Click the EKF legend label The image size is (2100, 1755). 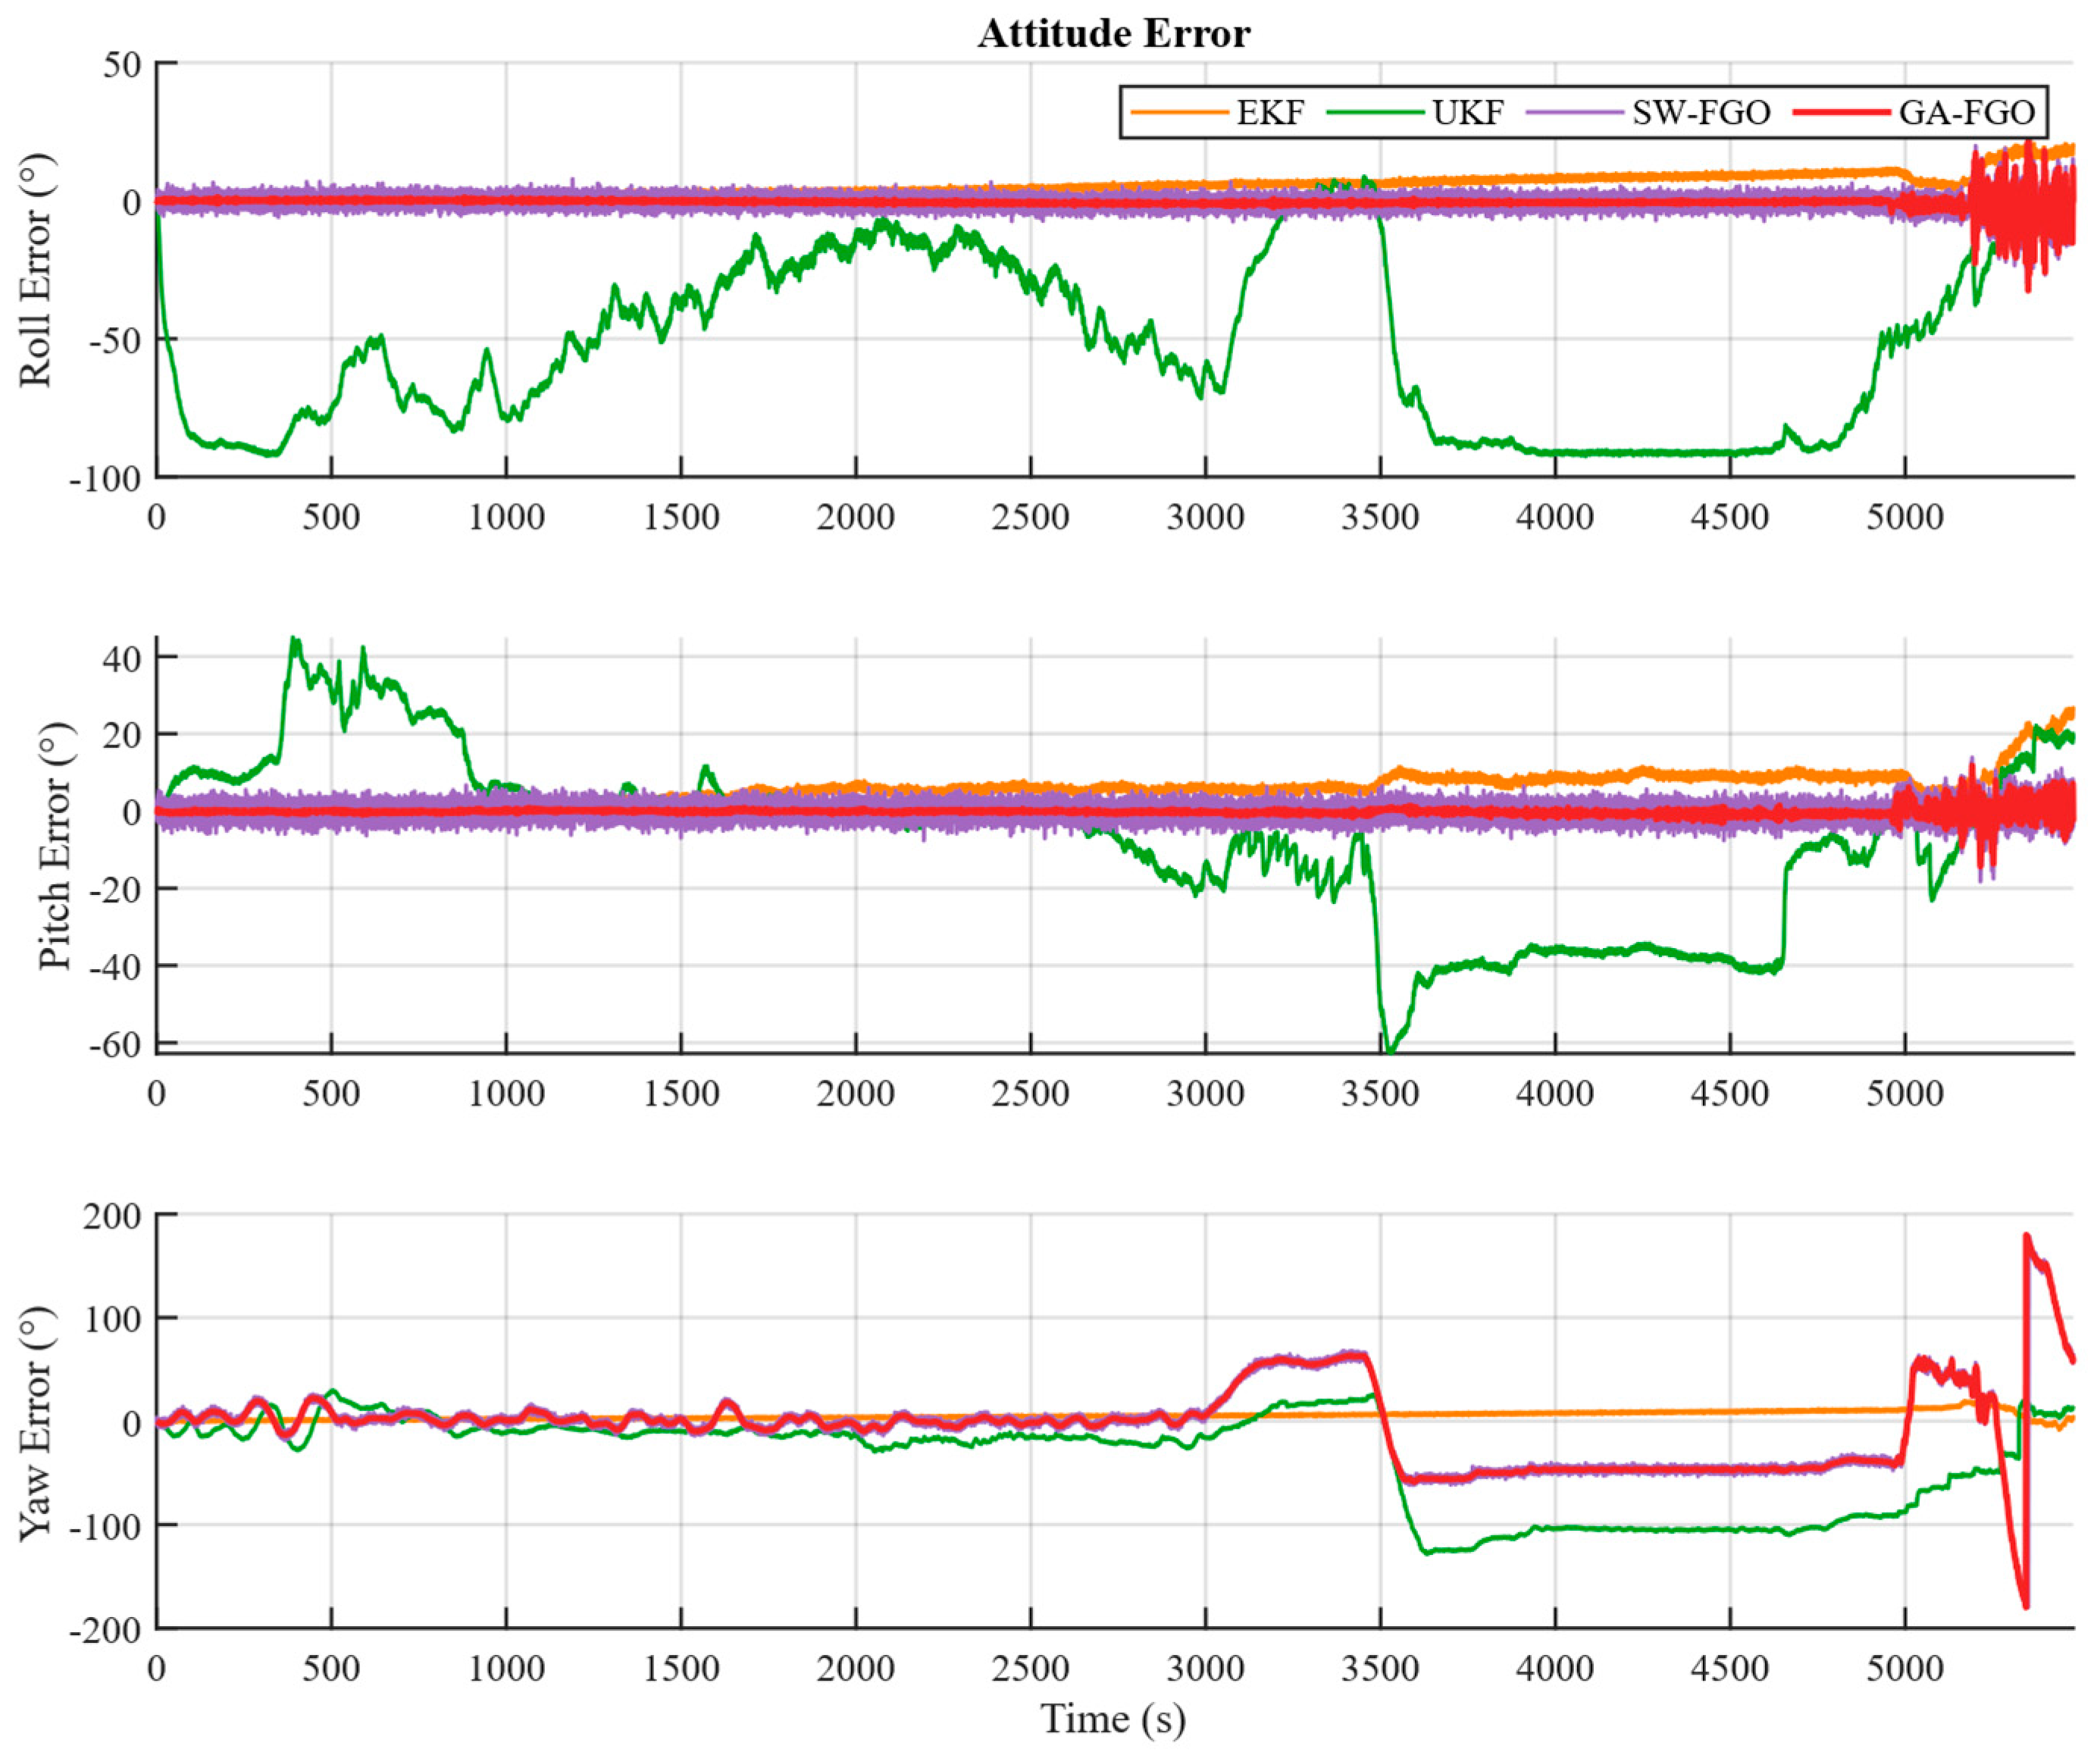point(1270,113)
